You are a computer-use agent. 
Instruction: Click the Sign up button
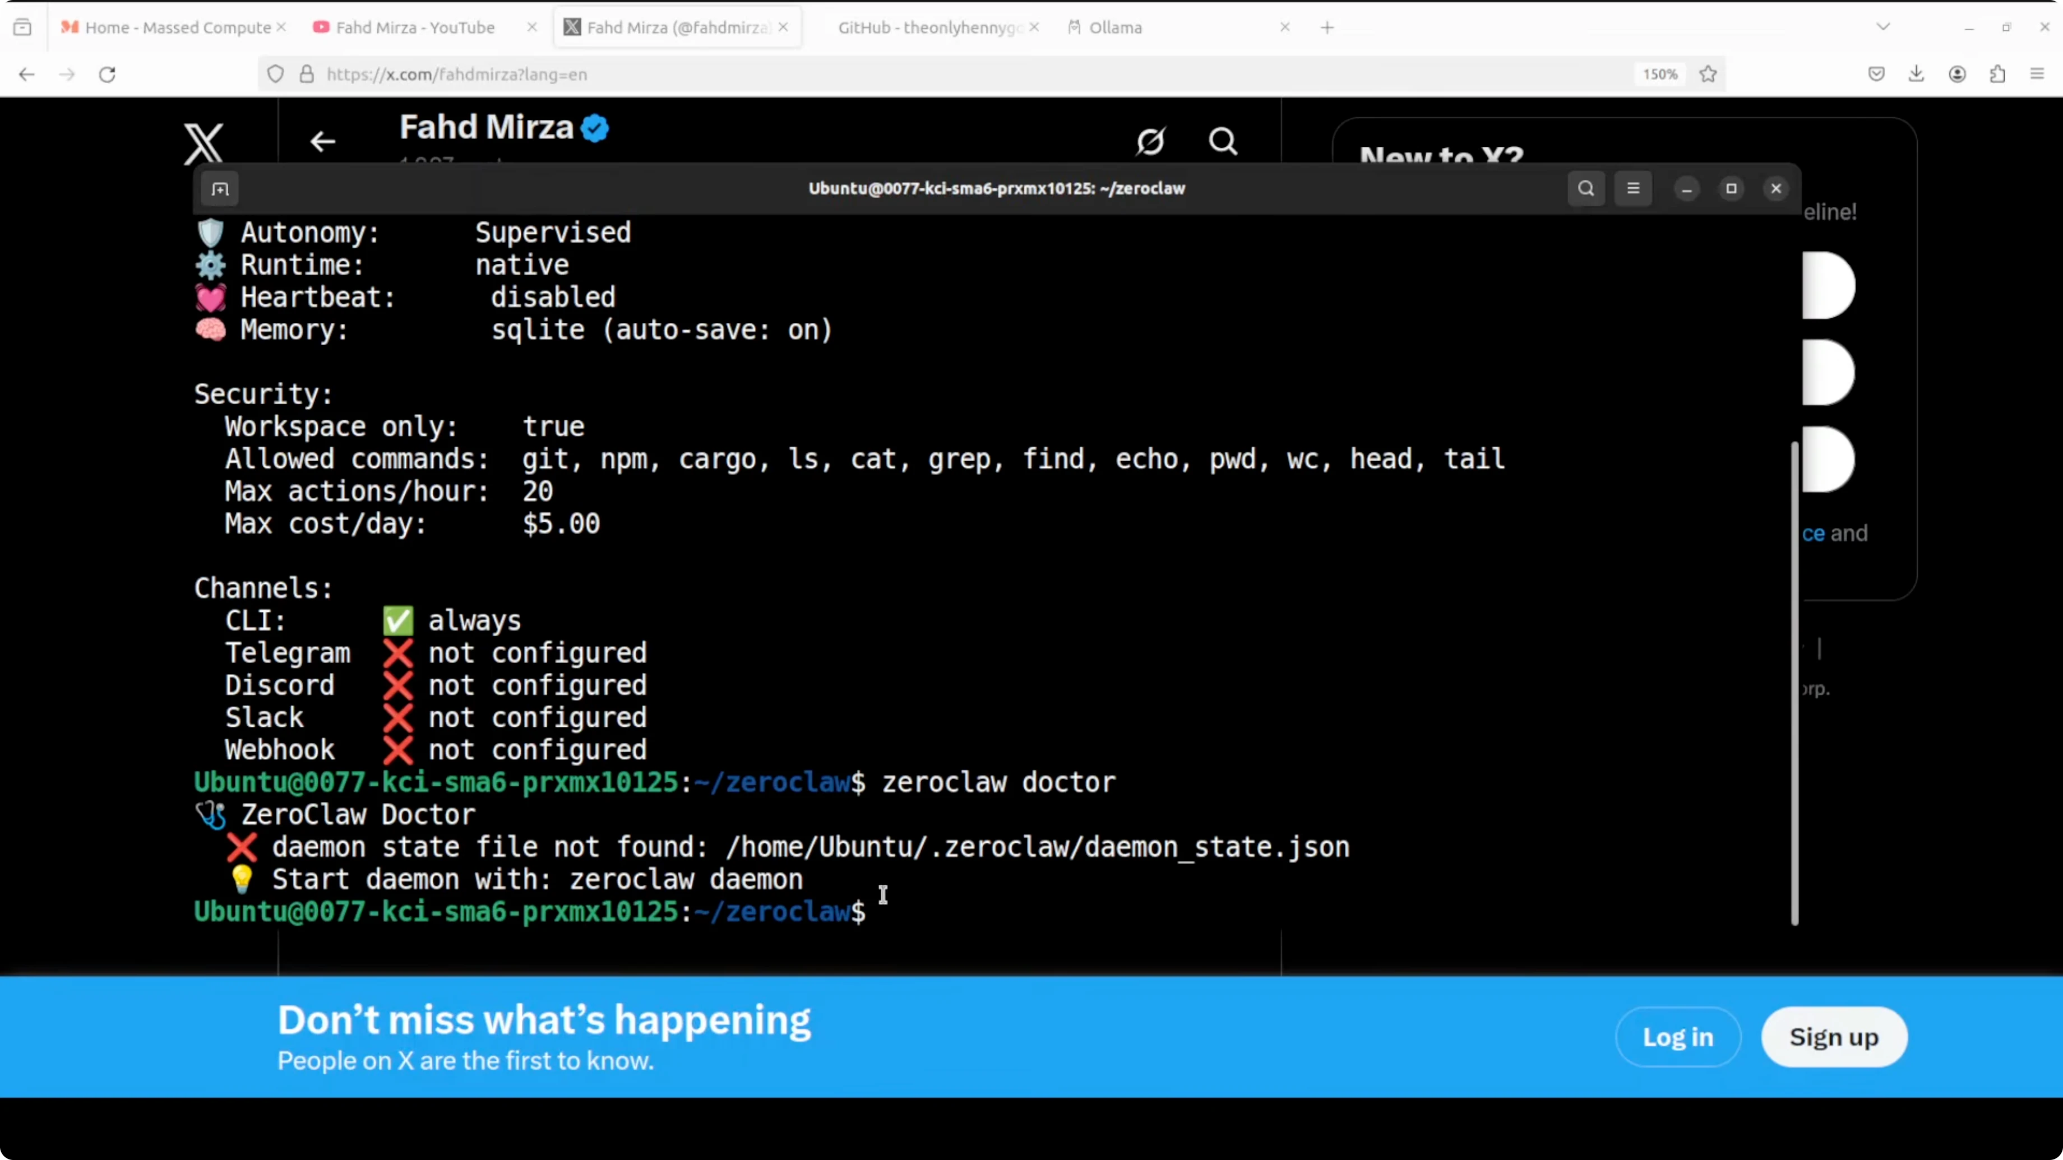1834,1037
